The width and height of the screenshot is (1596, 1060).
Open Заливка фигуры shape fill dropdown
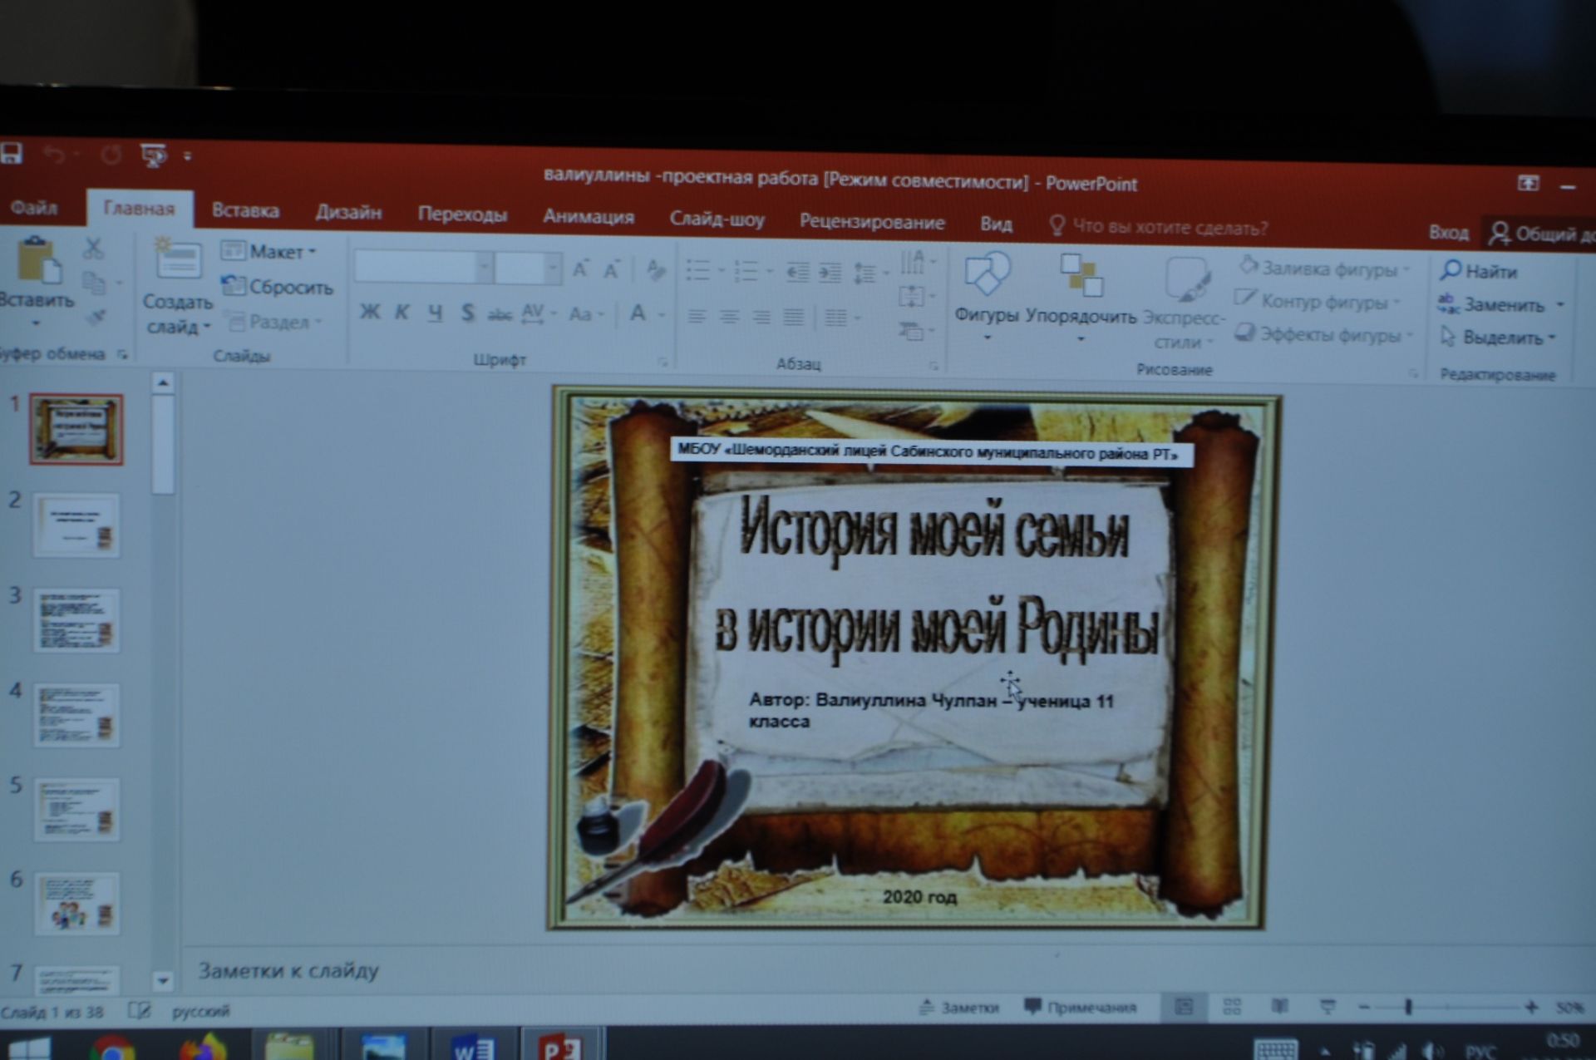click(x=1325, y=268)
